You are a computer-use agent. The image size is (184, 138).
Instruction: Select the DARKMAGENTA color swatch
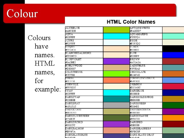[x=173, y=112]
